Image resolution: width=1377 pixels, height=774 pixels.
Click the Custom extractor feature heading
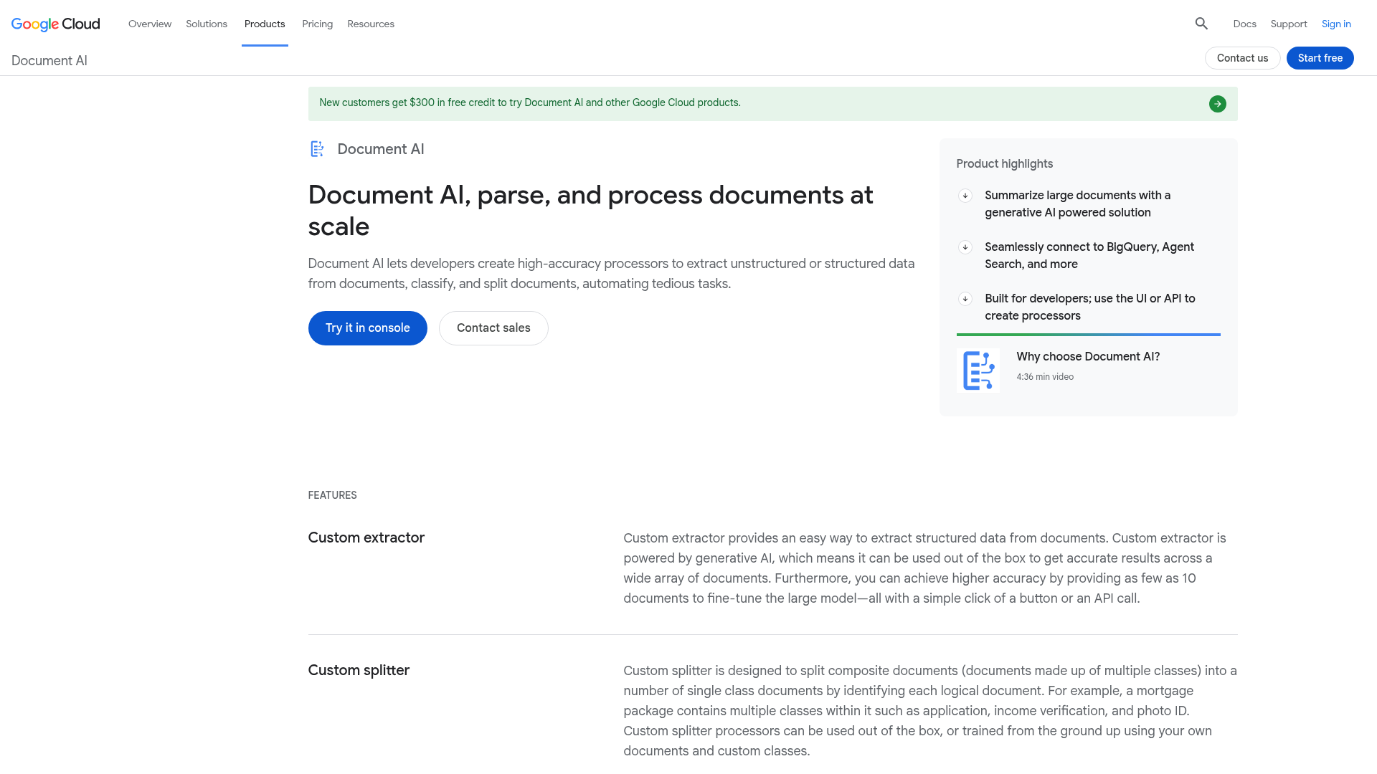(366, 537)
